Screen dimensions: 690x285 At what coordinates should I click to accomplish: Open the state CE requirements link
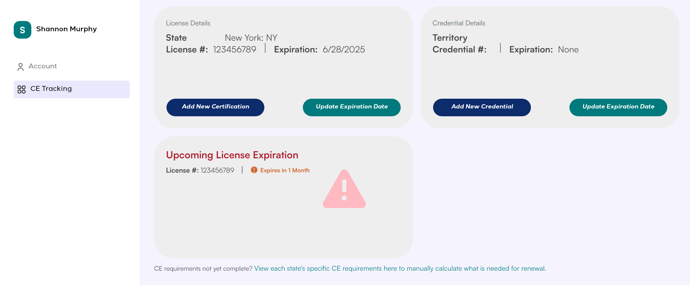pyautogui.click(x=400, y=268)
